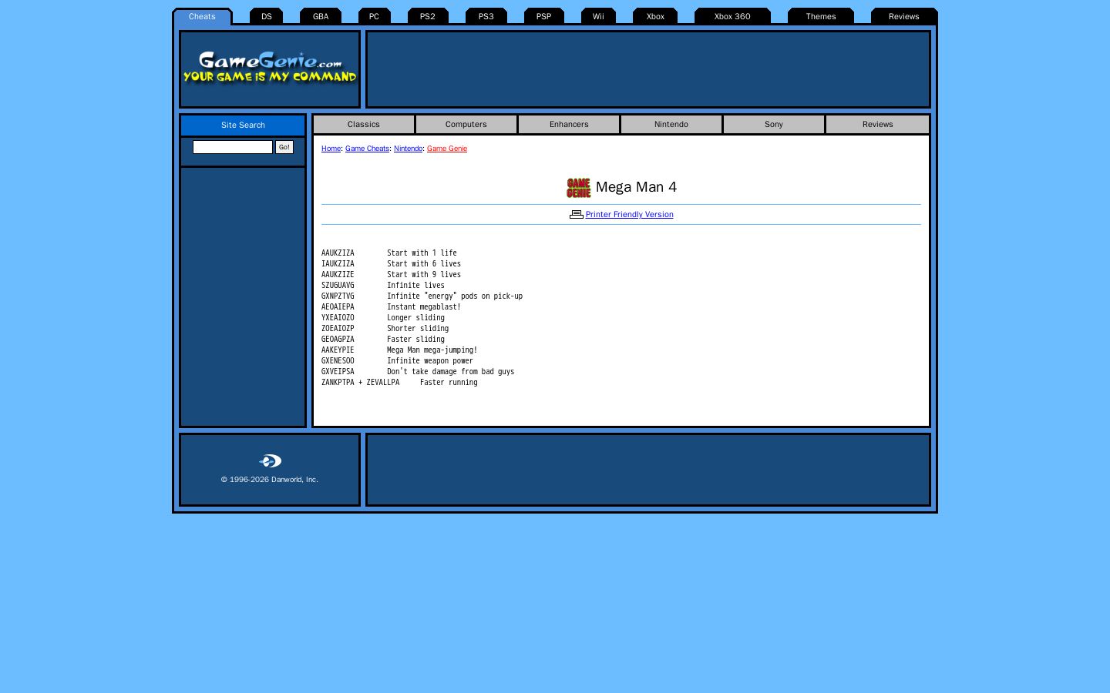Click the Site Search header

(x=243, y=126)
